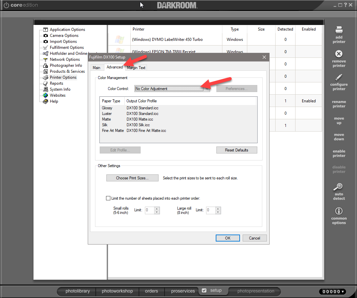
Task: Click the help question mark icon
Action: tap(346, 5)
